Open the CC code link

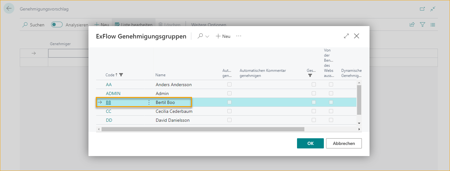click(109, 111)
